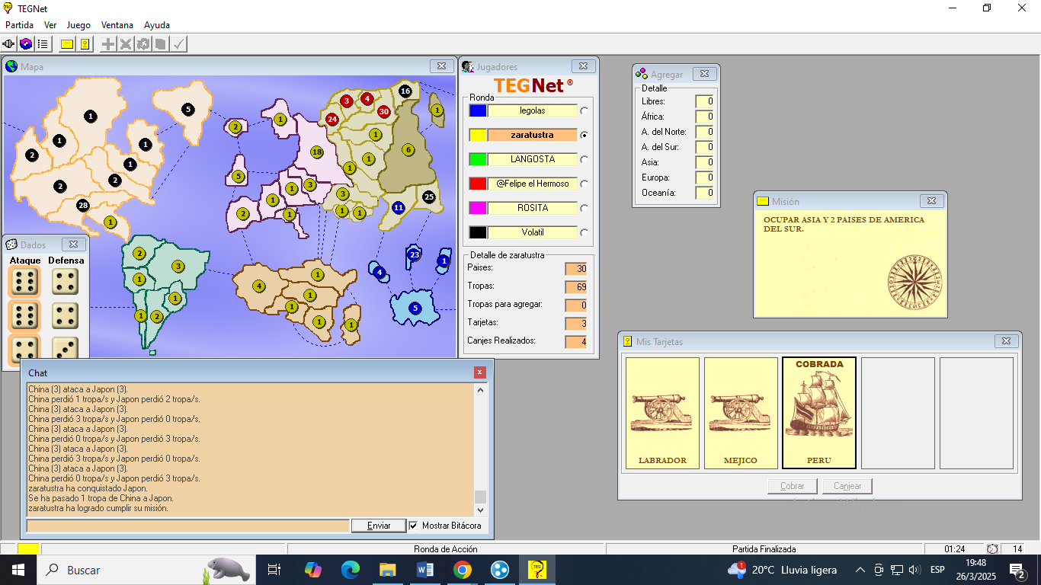Select the @Felipe el Hermoso radio button
This screenshot has height=585, width=1041.
[x=585, y=184]
